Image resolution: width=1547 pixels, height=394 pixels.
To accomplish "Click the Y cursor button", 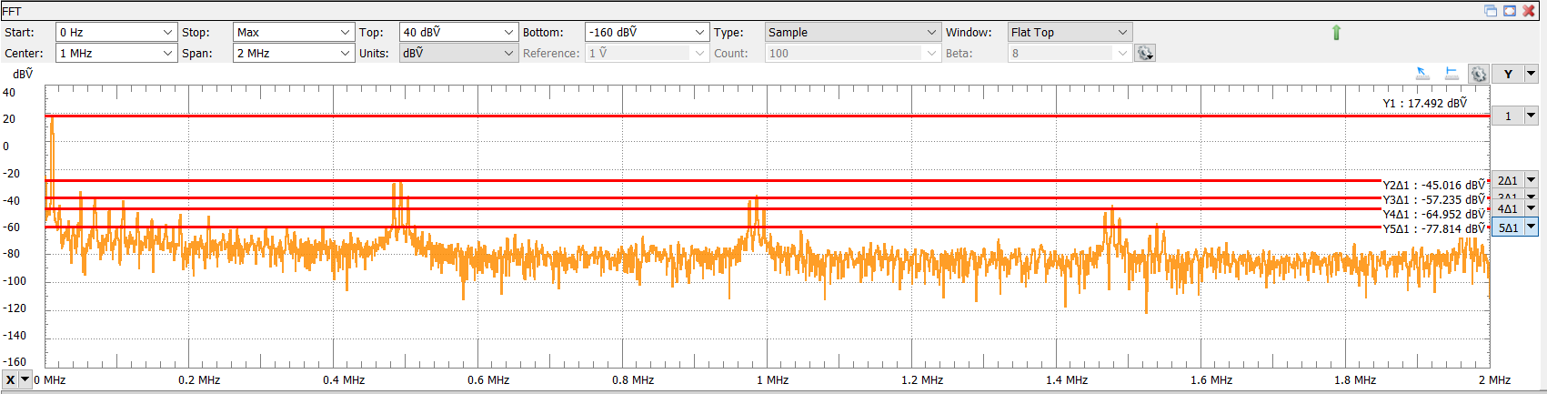I will (x=1508, y=74).
